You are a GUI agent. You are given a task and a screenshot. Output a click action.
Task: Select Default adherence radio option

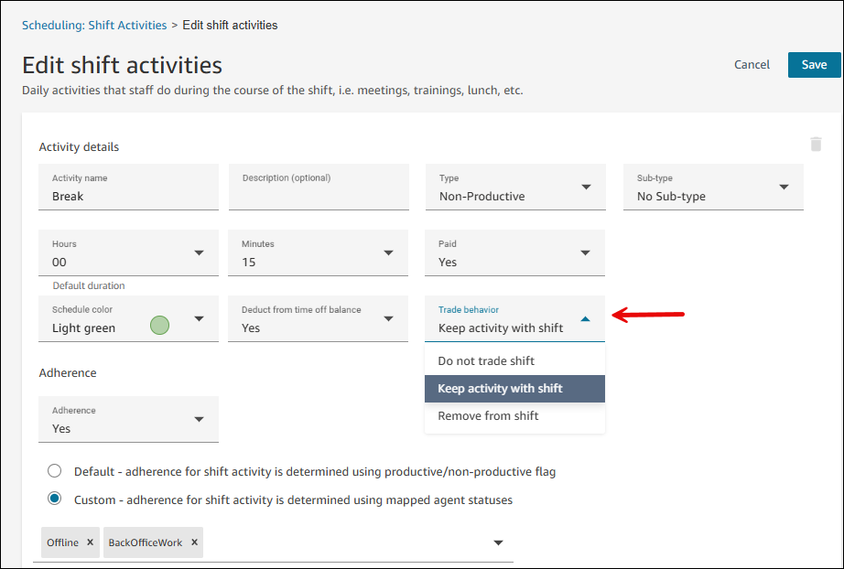[x=55, y=471]
